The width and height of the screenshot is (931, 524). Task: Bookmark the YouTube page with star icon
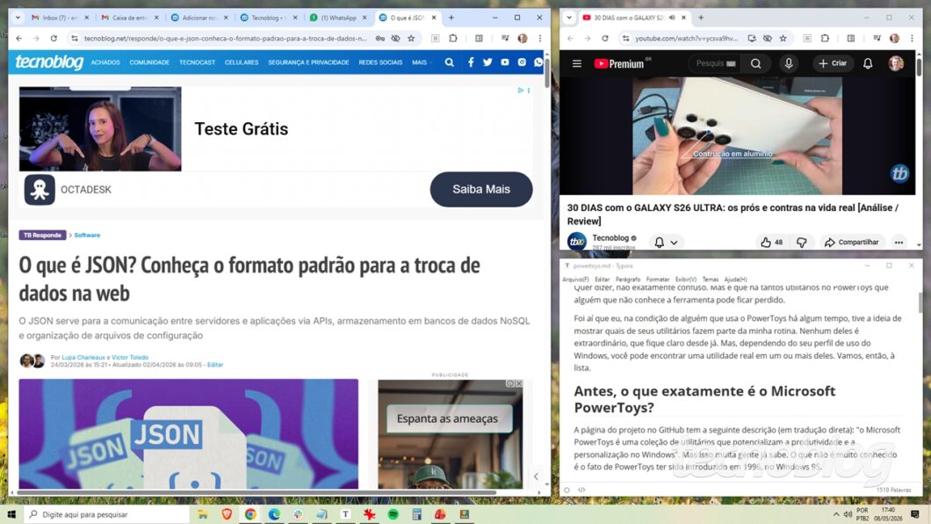click(783, 39)
